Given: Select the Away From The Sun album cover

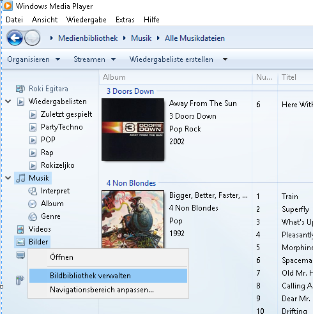Looking at the screenshot, I should pyautogui.click(x=133, y=130).
